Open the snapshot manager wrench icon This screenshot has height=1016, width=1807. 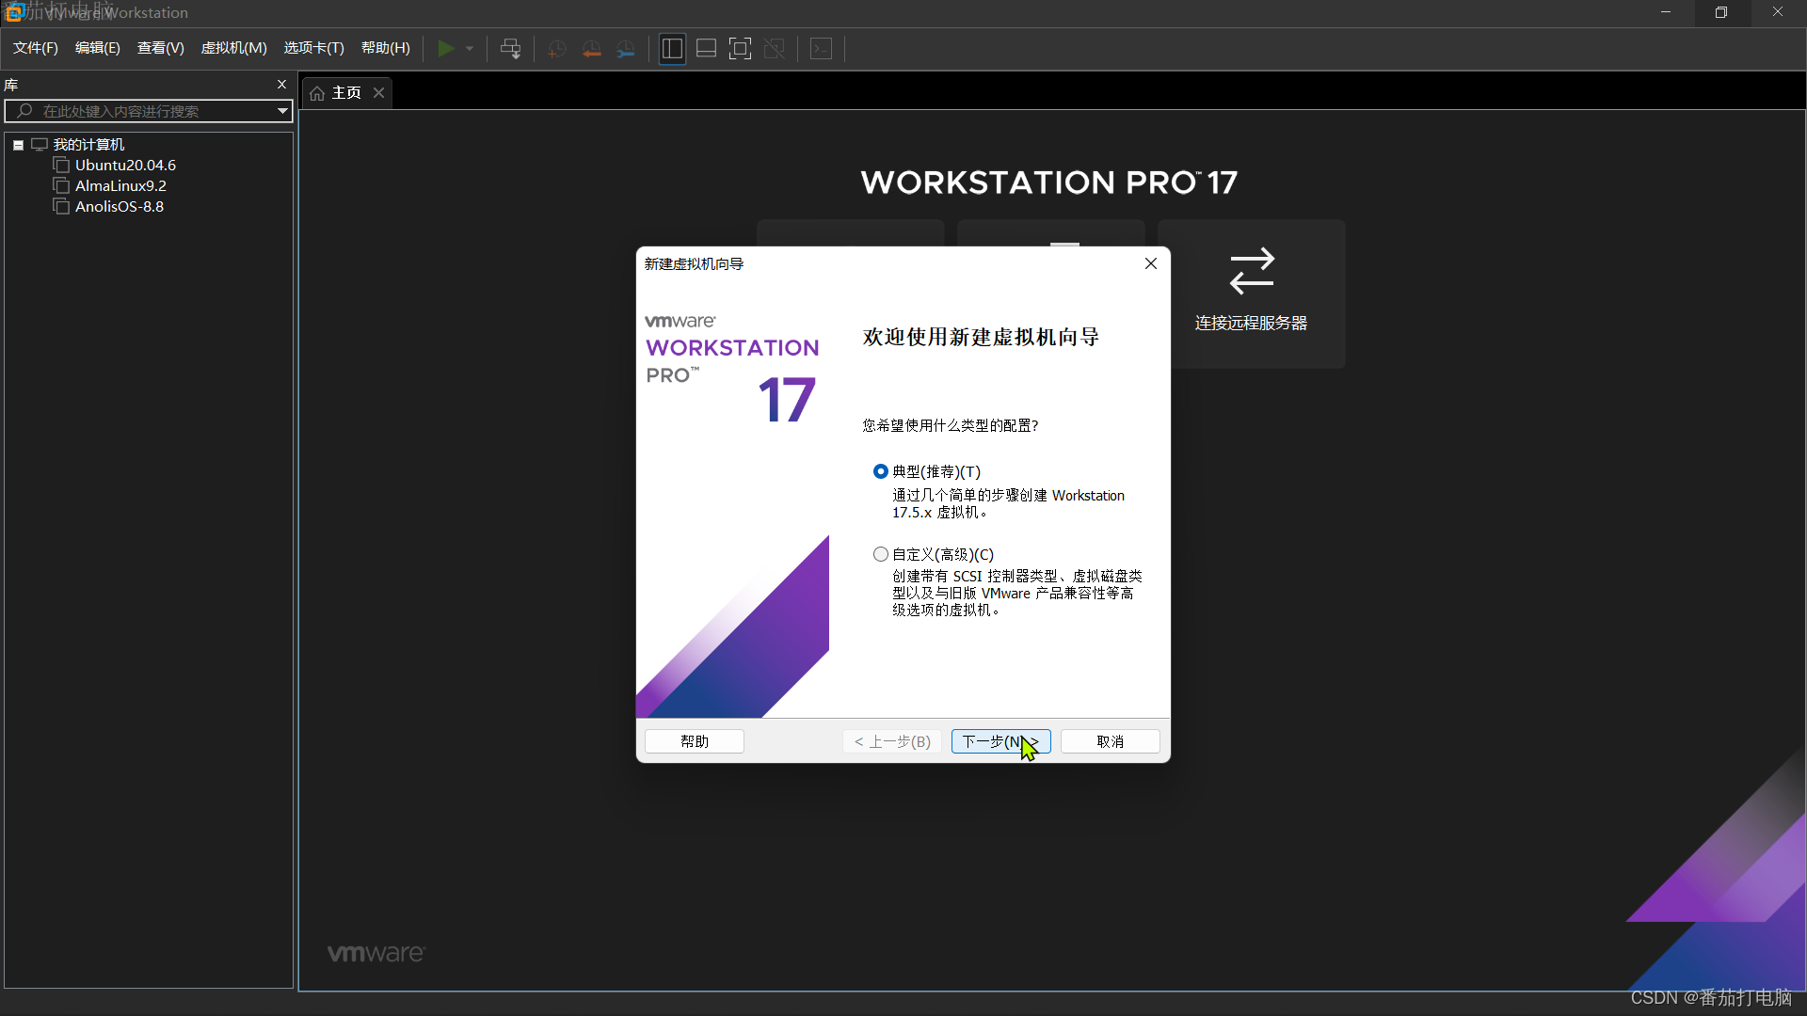(626, 49)
